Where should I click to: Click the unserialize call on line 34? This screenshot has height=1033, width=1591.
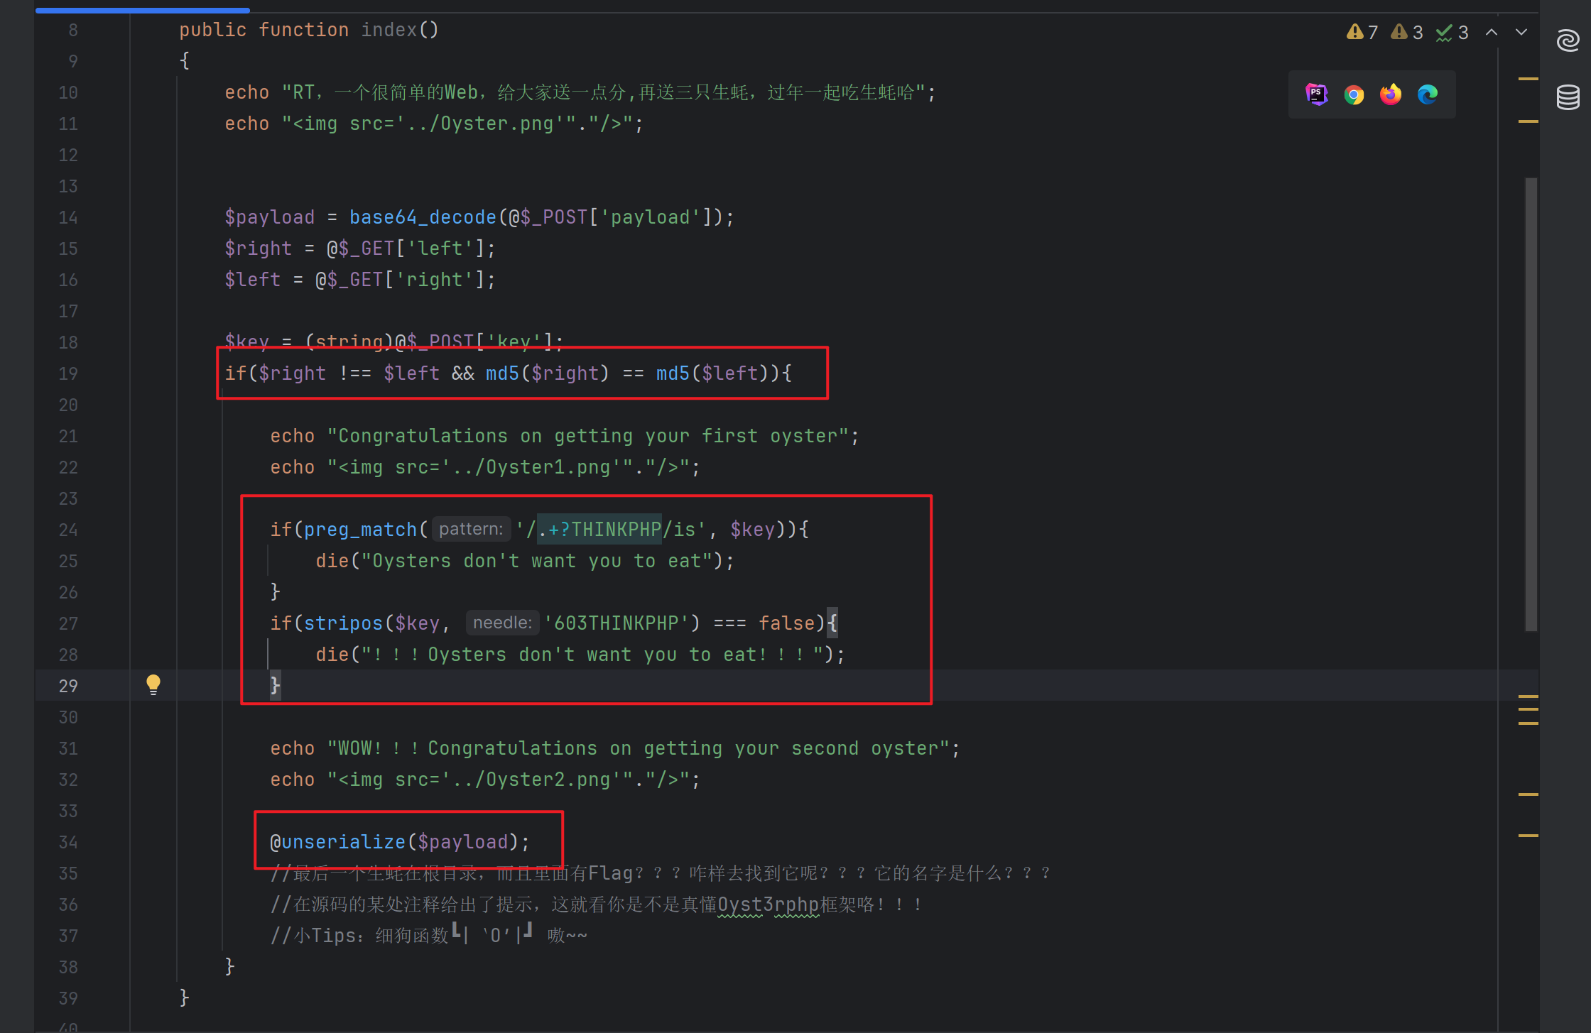coord(343,842)
